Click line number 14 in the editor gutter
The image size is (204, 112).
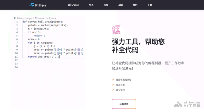point(16,67)
